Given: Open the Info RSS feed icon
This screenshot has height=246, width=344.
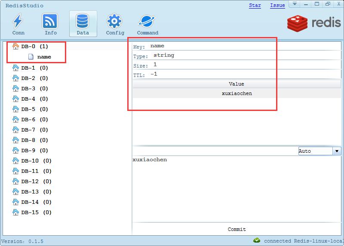Looking at the screenshot, I should tap(50, 21).
